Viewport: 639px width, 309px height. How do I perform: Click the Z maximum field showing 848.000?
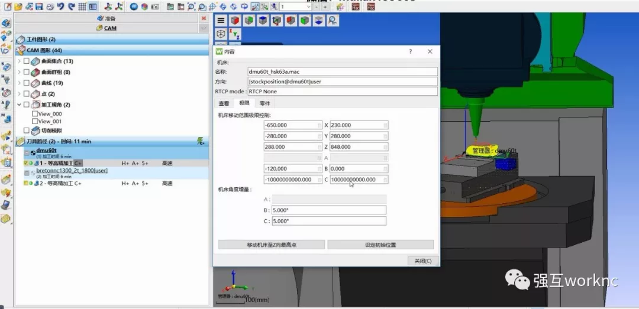(x=359, y=147)
